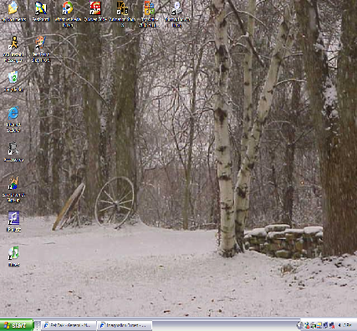The height and width of the screenshot is (331, 357).
Task: Open the Start menu
Action: click(17, 325)
